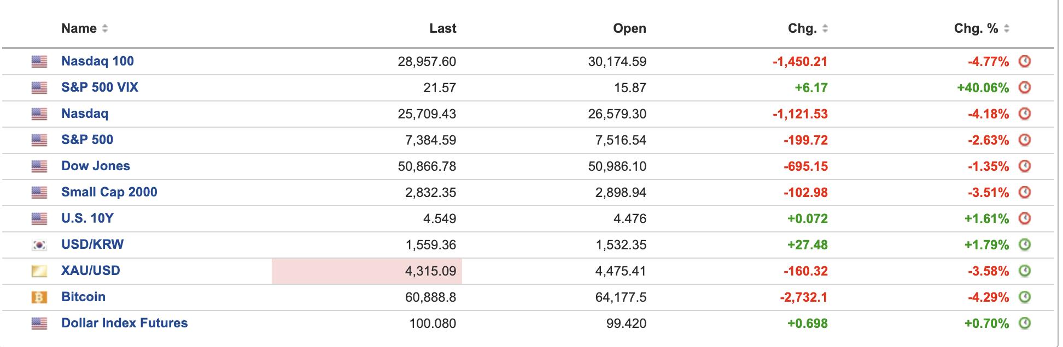Open the Dollar Index Futures link
1063x347 pixels.
125,323
